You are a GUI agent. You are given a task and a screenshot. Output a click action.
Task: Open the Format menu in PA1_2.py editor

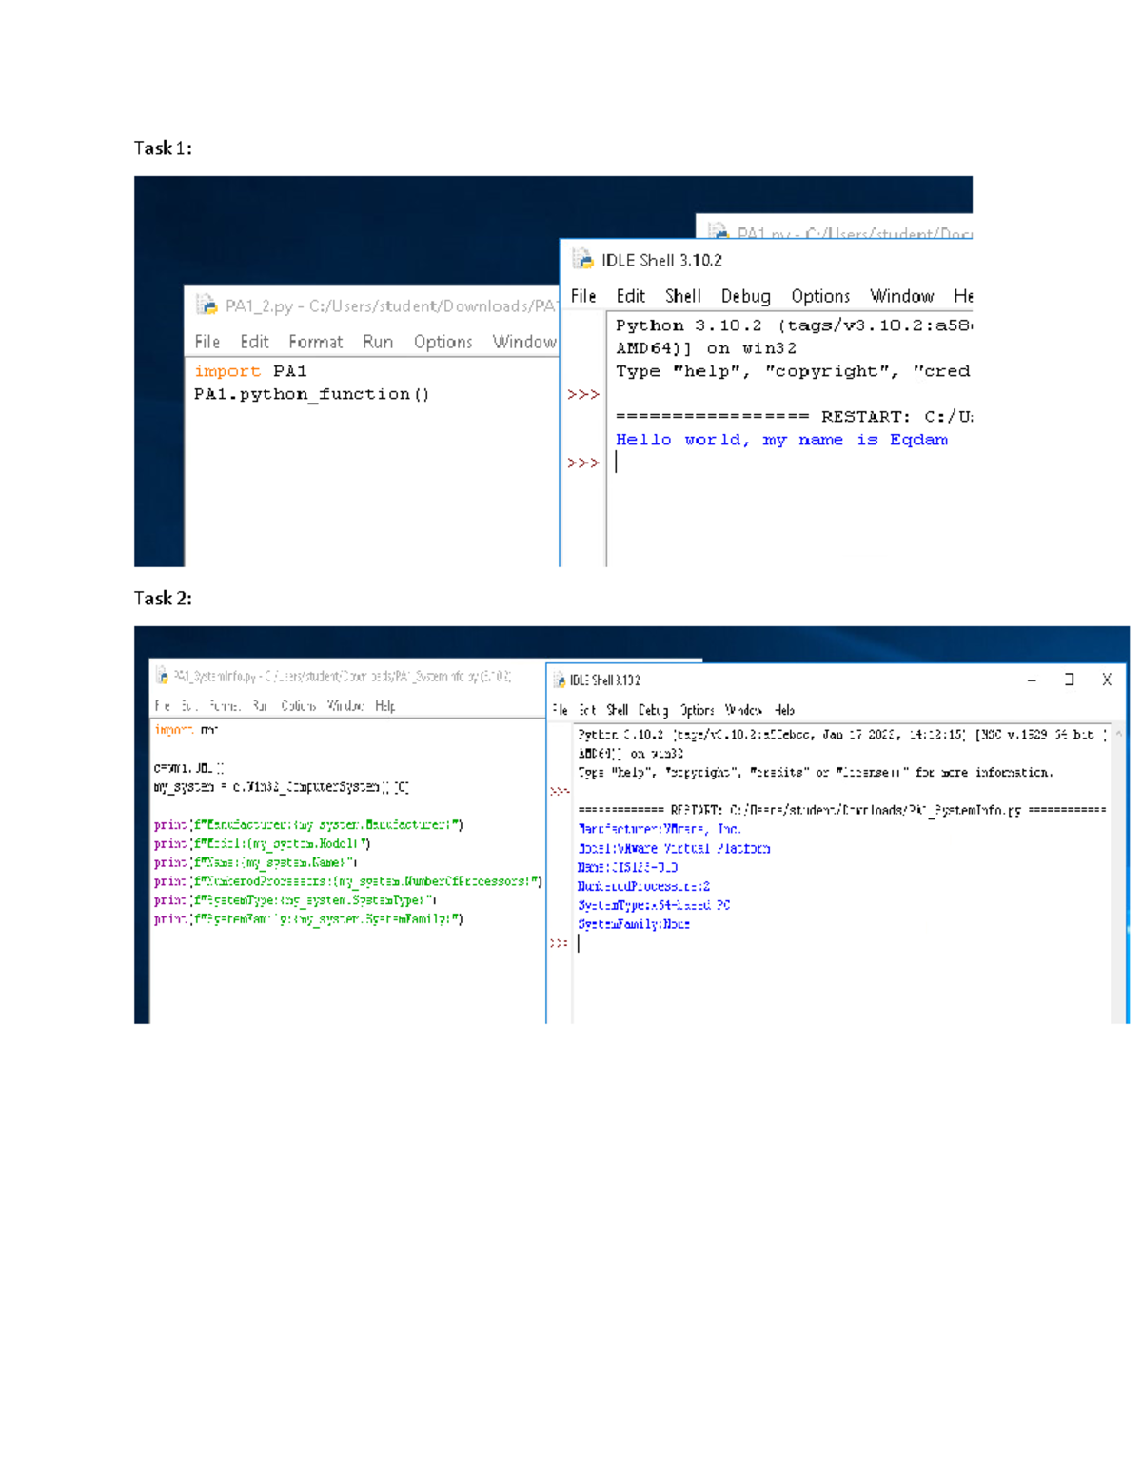tap(315, 342)
